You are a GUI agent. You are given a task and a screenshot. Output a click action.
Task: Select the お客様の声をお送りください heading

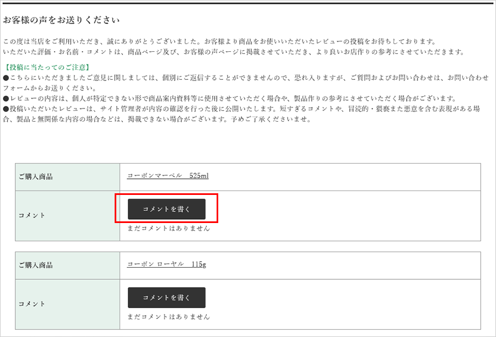pos(61,20)
